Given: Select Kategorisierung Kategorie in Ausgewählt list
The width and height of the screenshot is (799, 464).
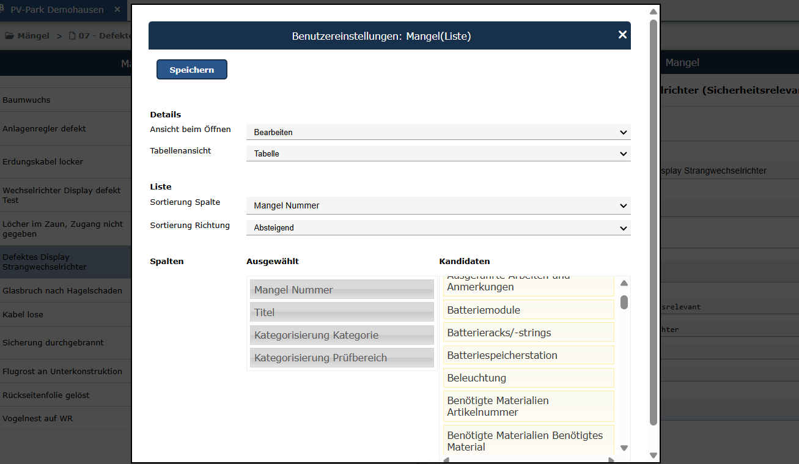Looking at the screenshot, I should coord(342,335).
